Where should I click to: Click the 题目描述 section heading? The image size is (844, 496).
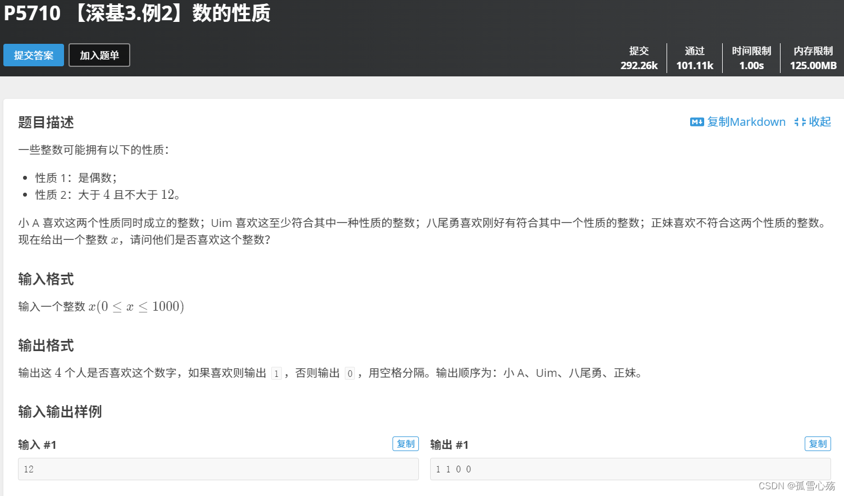coord(46,122)
